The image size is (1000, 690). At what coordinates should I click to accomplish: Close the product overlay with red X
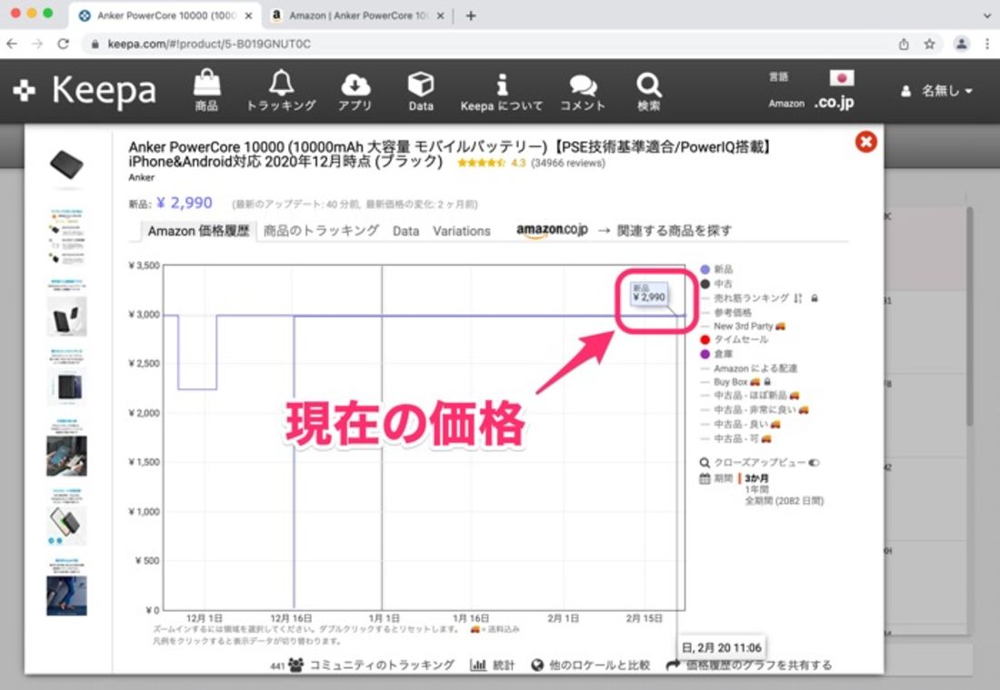coord(865,142)
